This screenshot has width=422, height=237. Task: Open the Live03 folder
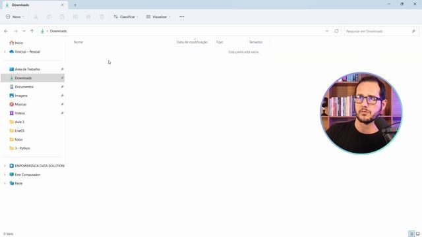click(x=16, y=130)
